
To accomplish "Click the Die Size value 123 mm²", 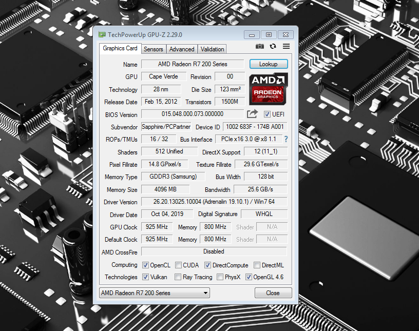I will [x=230, y=89].
